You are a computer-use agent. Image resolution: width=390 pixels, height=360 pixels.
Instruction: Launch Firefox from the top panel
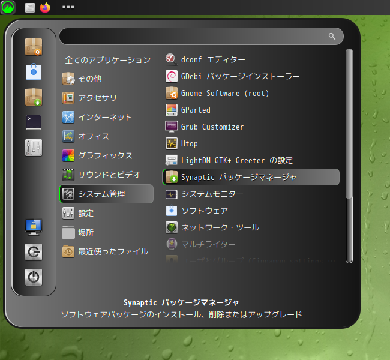click(45, 7)
